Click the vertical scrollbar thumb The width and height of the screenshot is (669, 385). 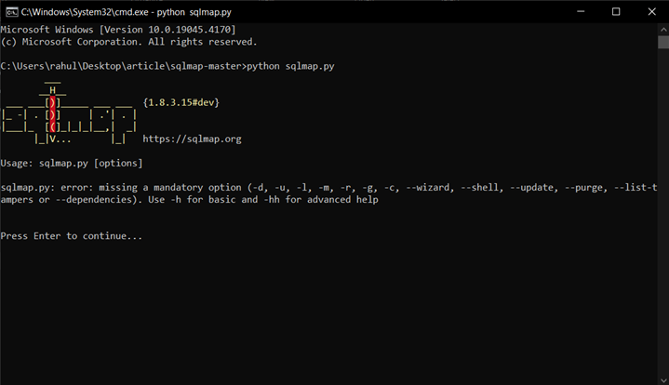coord(662,42)
